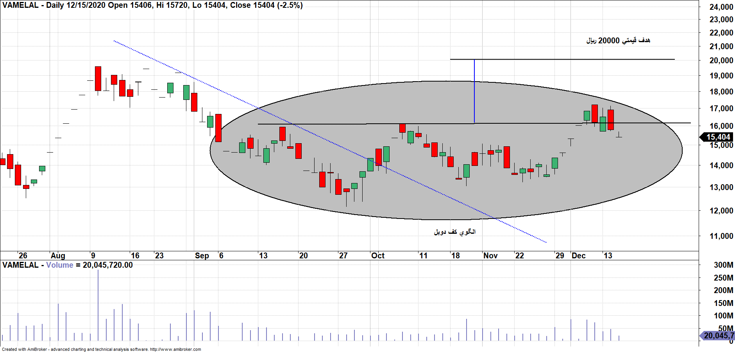Click the 'Sep' date axis label
Screen dimensions: 735x352
click(202, 256)
